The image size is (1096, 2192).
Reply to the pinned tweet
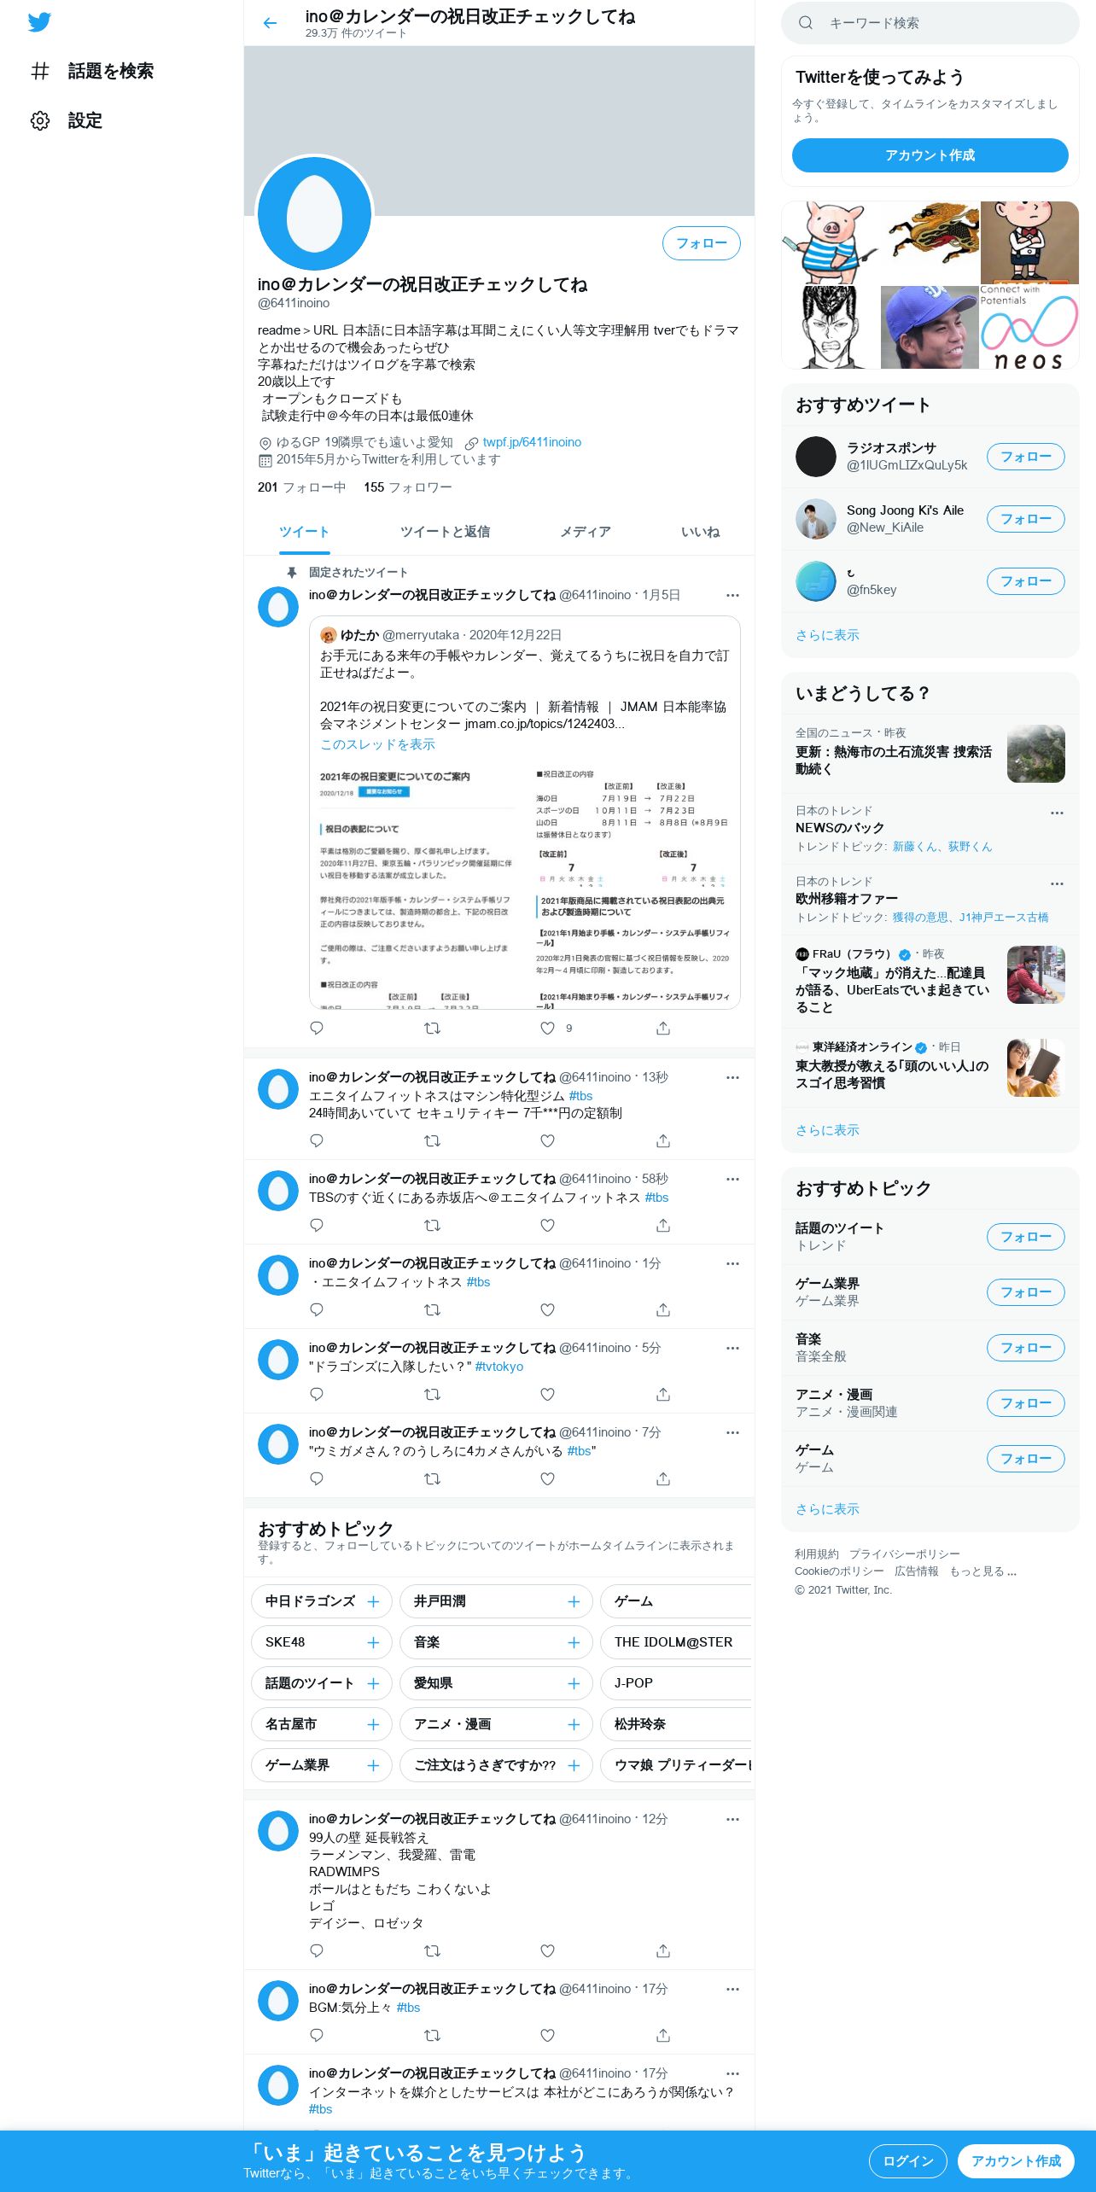pos(317,1028)
